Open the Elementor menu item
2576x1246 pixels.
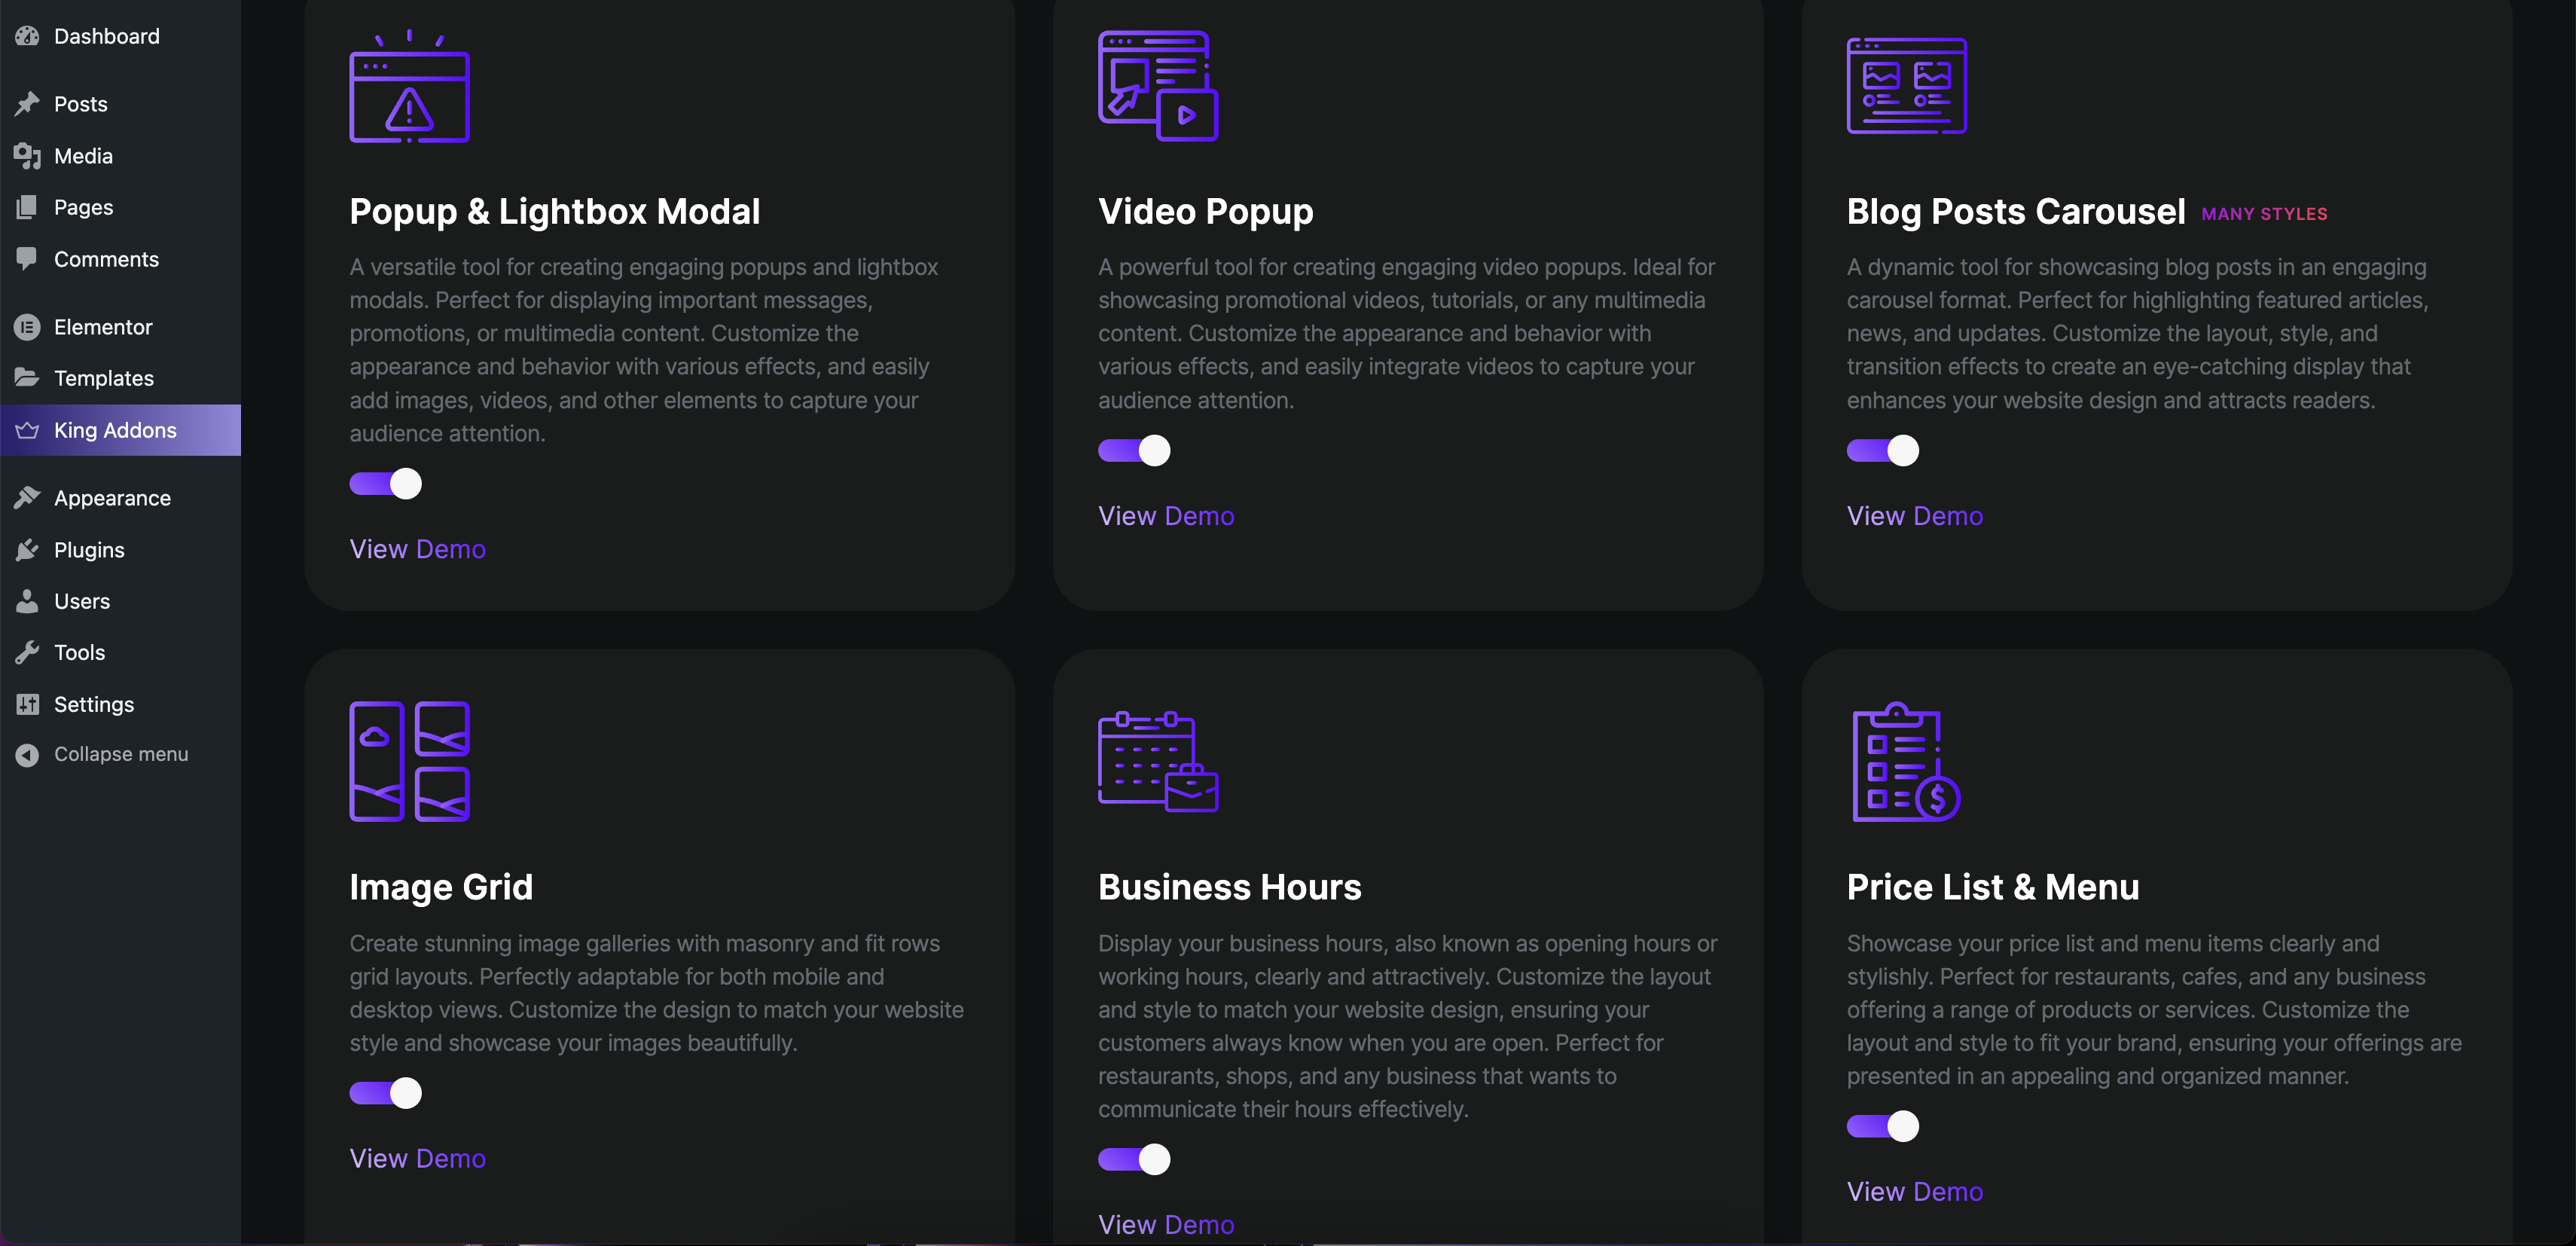120,327
